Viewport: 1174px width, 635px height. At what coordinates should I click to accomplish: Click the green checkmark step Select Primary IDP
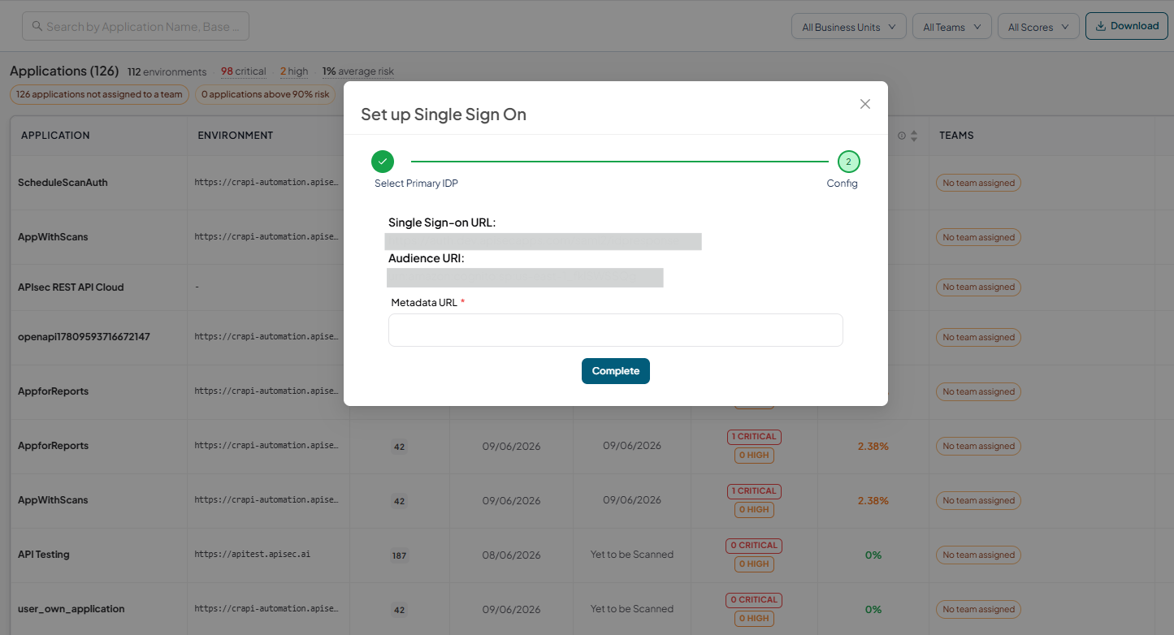click(383, 162)
